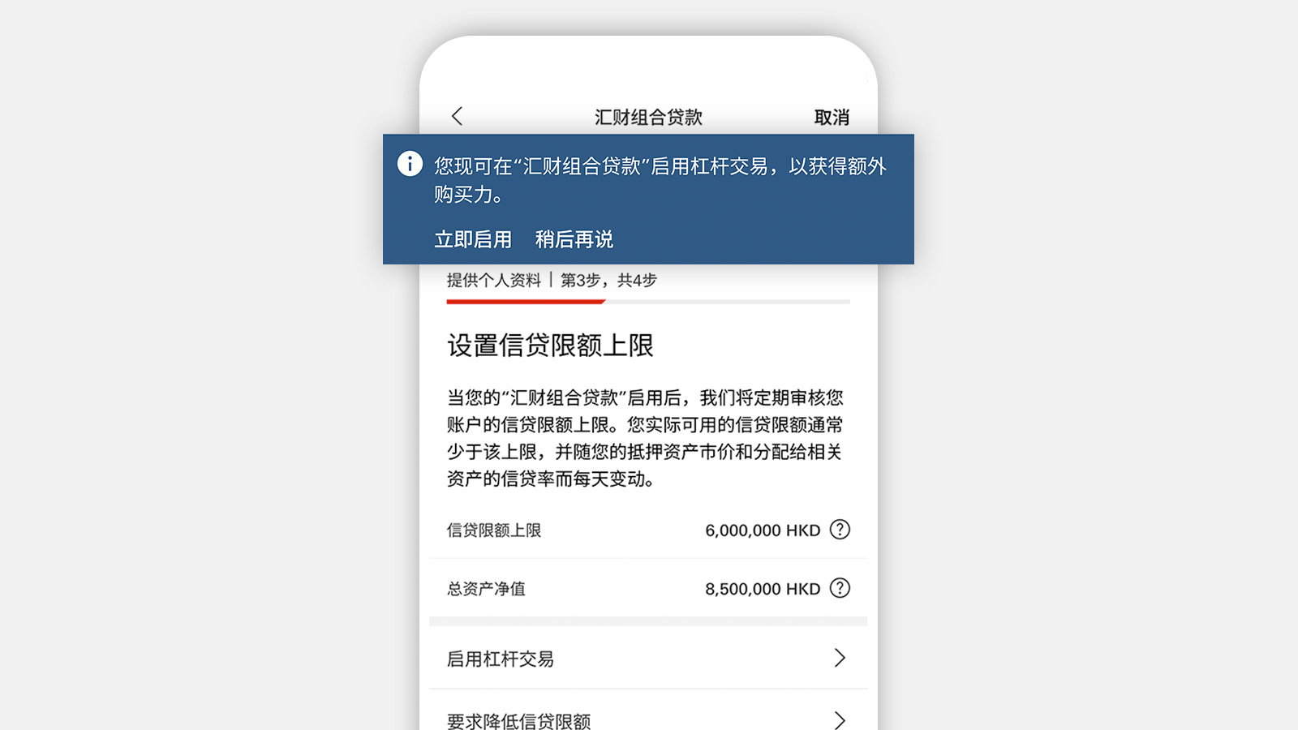Click the 设置信贷限额上限 heading
The width and height of the screenshot is (1298, 730).
point(550,346)
